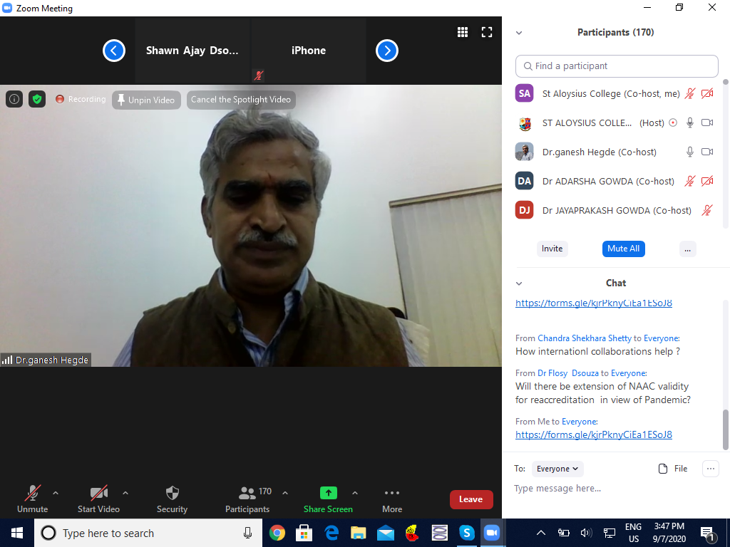Image resolution: width=730 pixels, height=547 pixels.
Task: Click Dr ADARSHA GOWDA video off icon
Action: (x=707, y=181)
